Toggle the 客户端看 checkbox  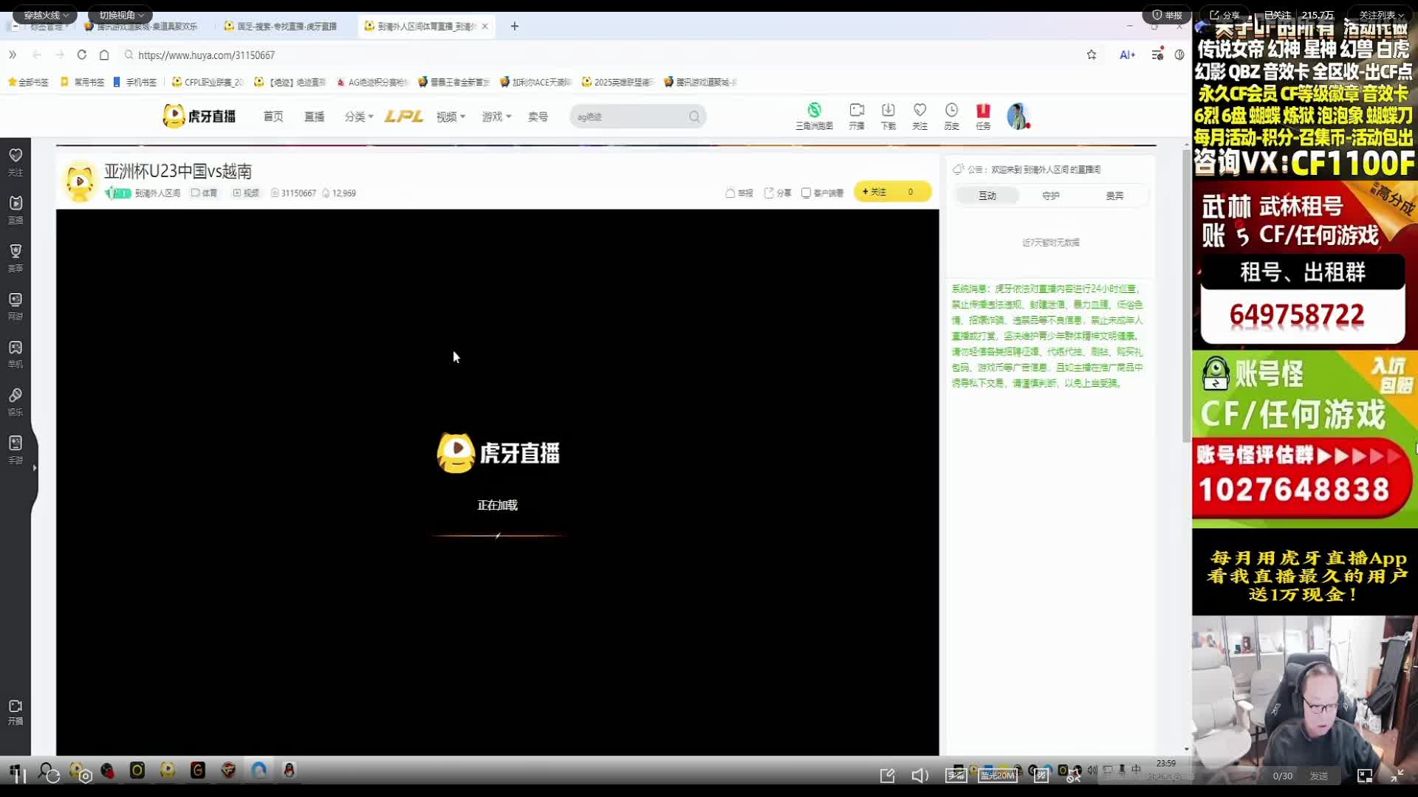(806, 193)
